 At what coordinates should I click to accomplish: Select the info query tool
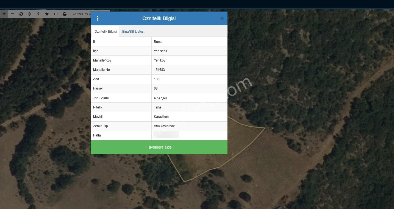(38, 14)
